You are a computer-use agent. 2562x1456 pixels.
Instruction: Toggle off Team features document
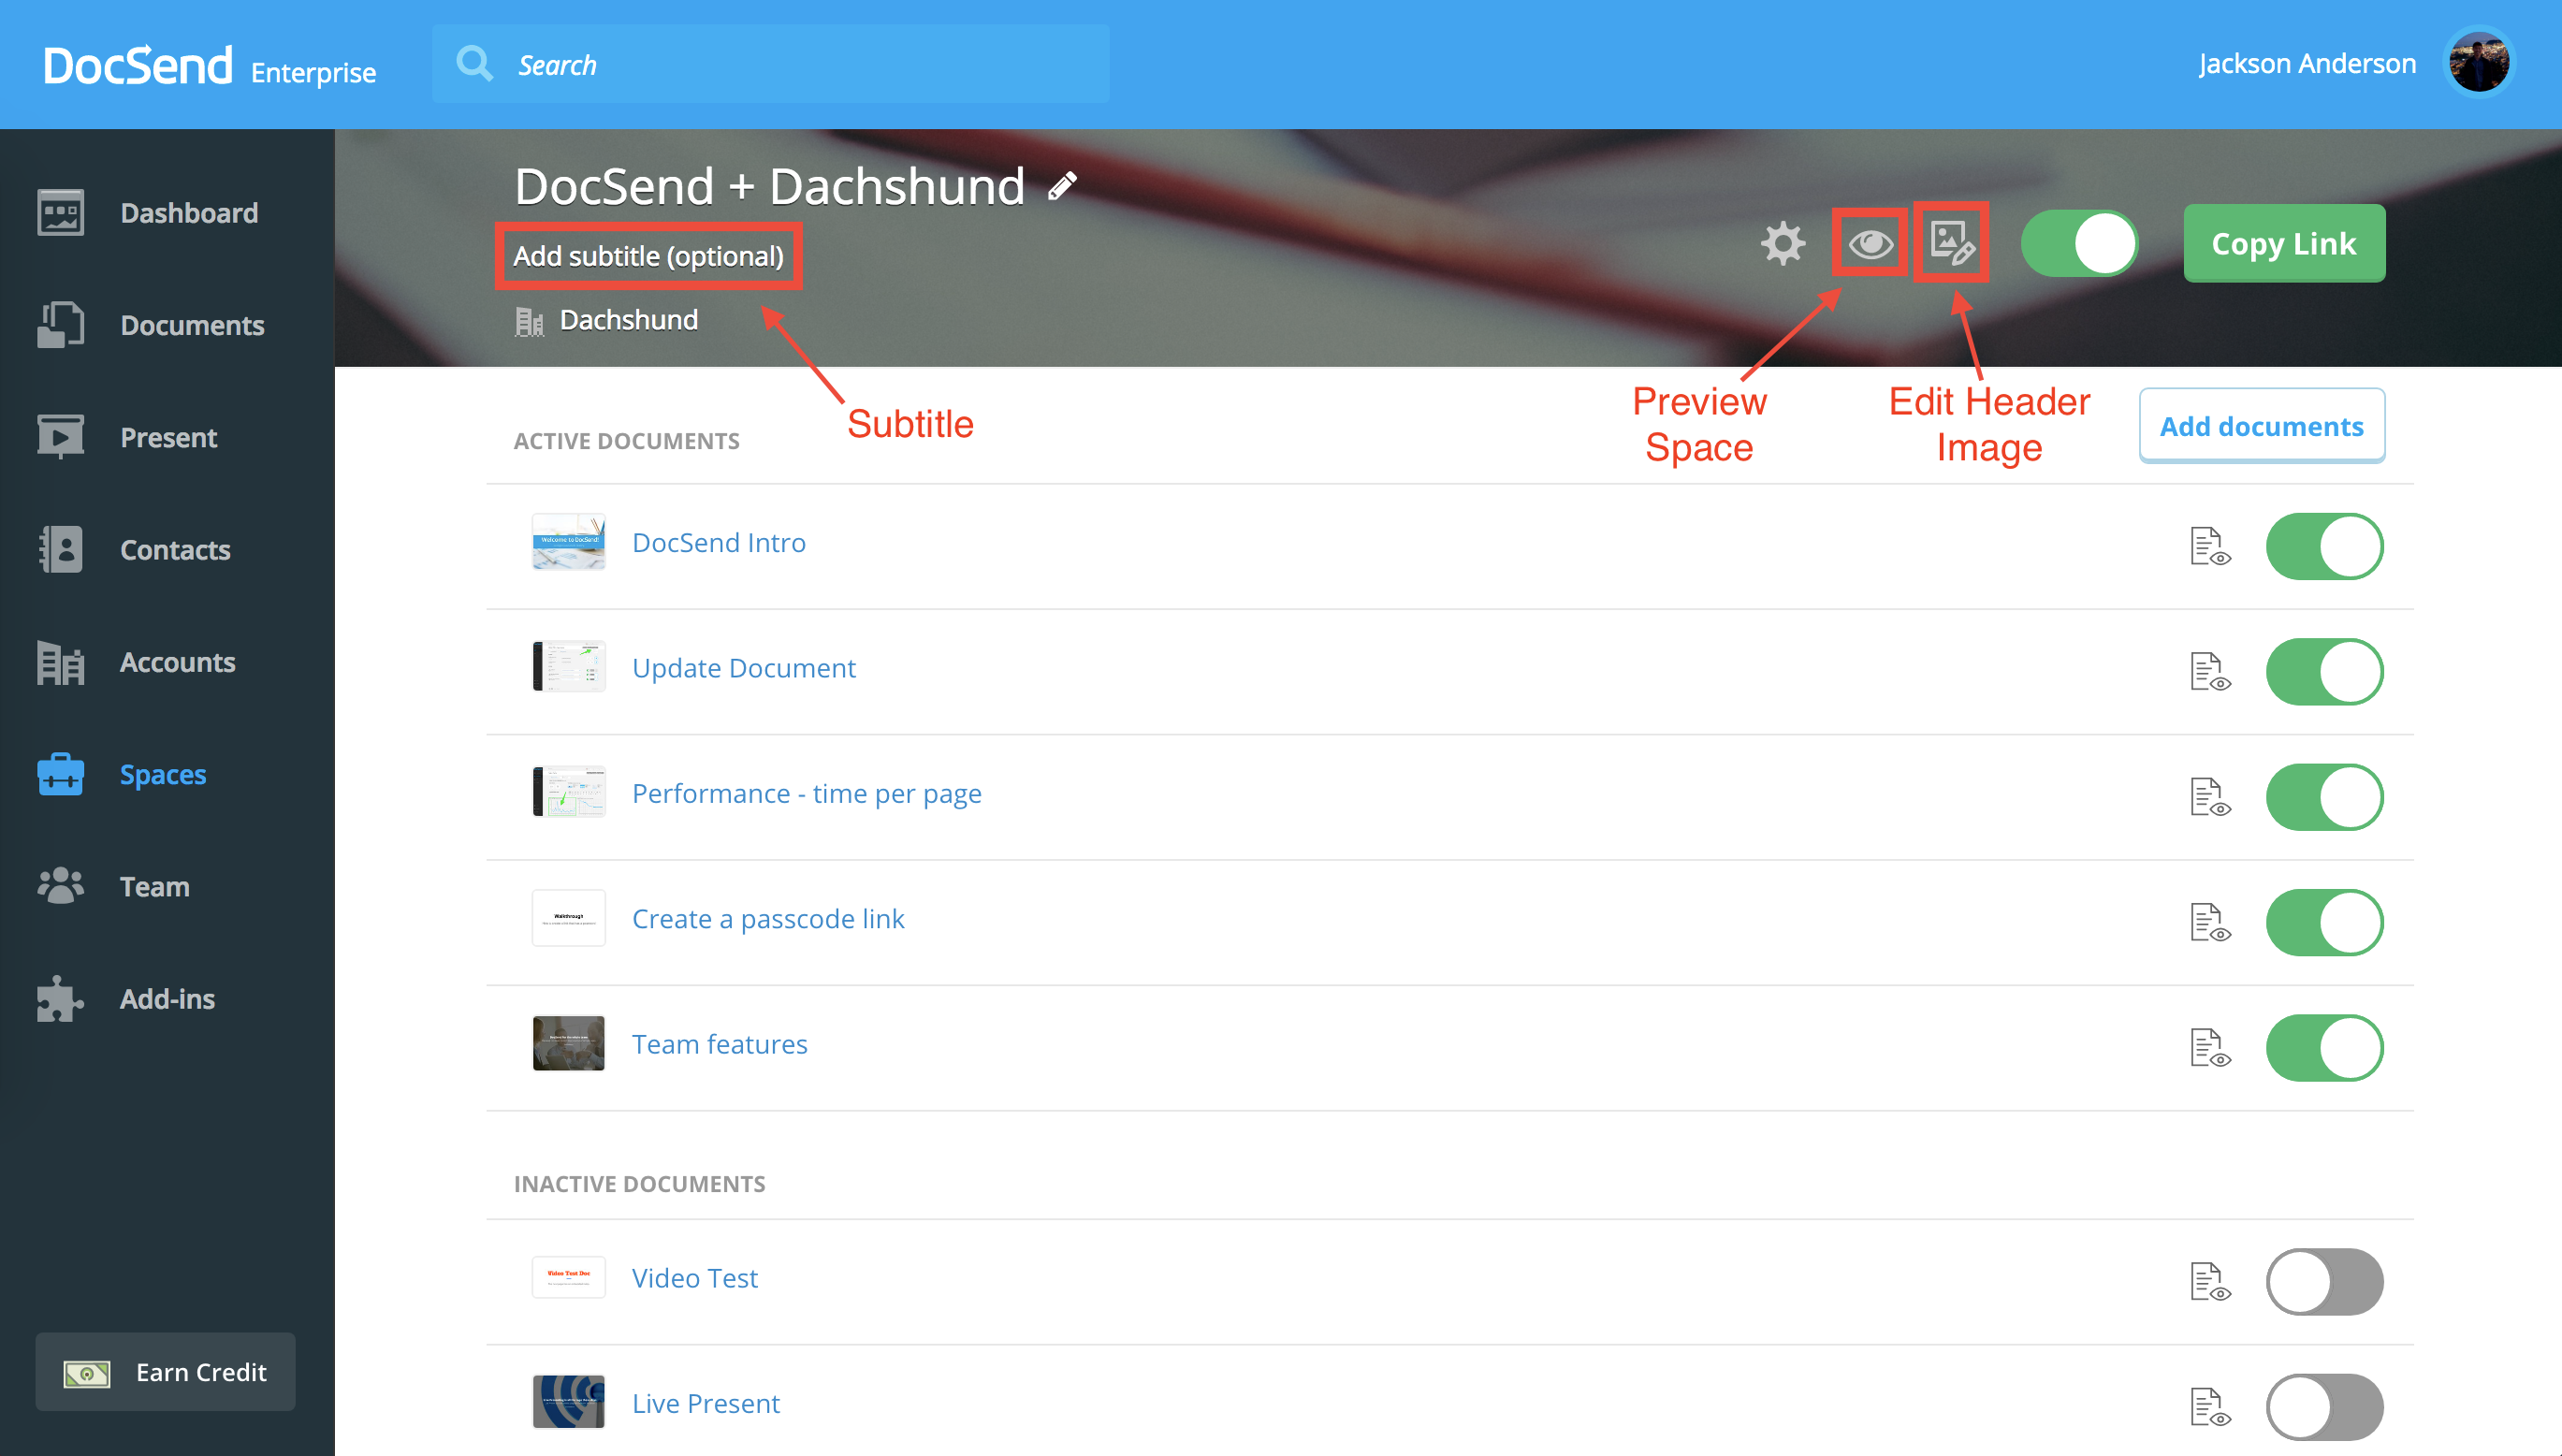pos(2324,1048)
